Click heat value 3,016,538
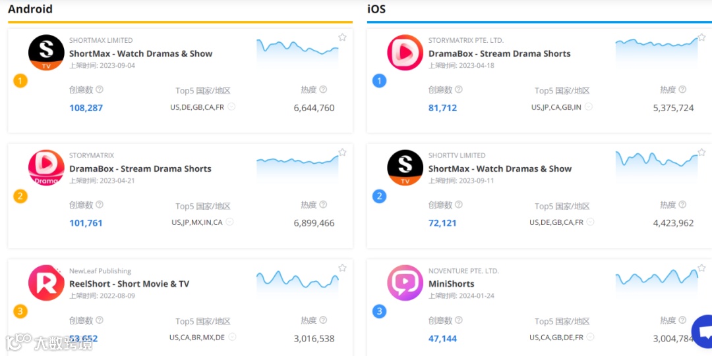The height and width of the screenshot is (356, 712). [314, 338]
